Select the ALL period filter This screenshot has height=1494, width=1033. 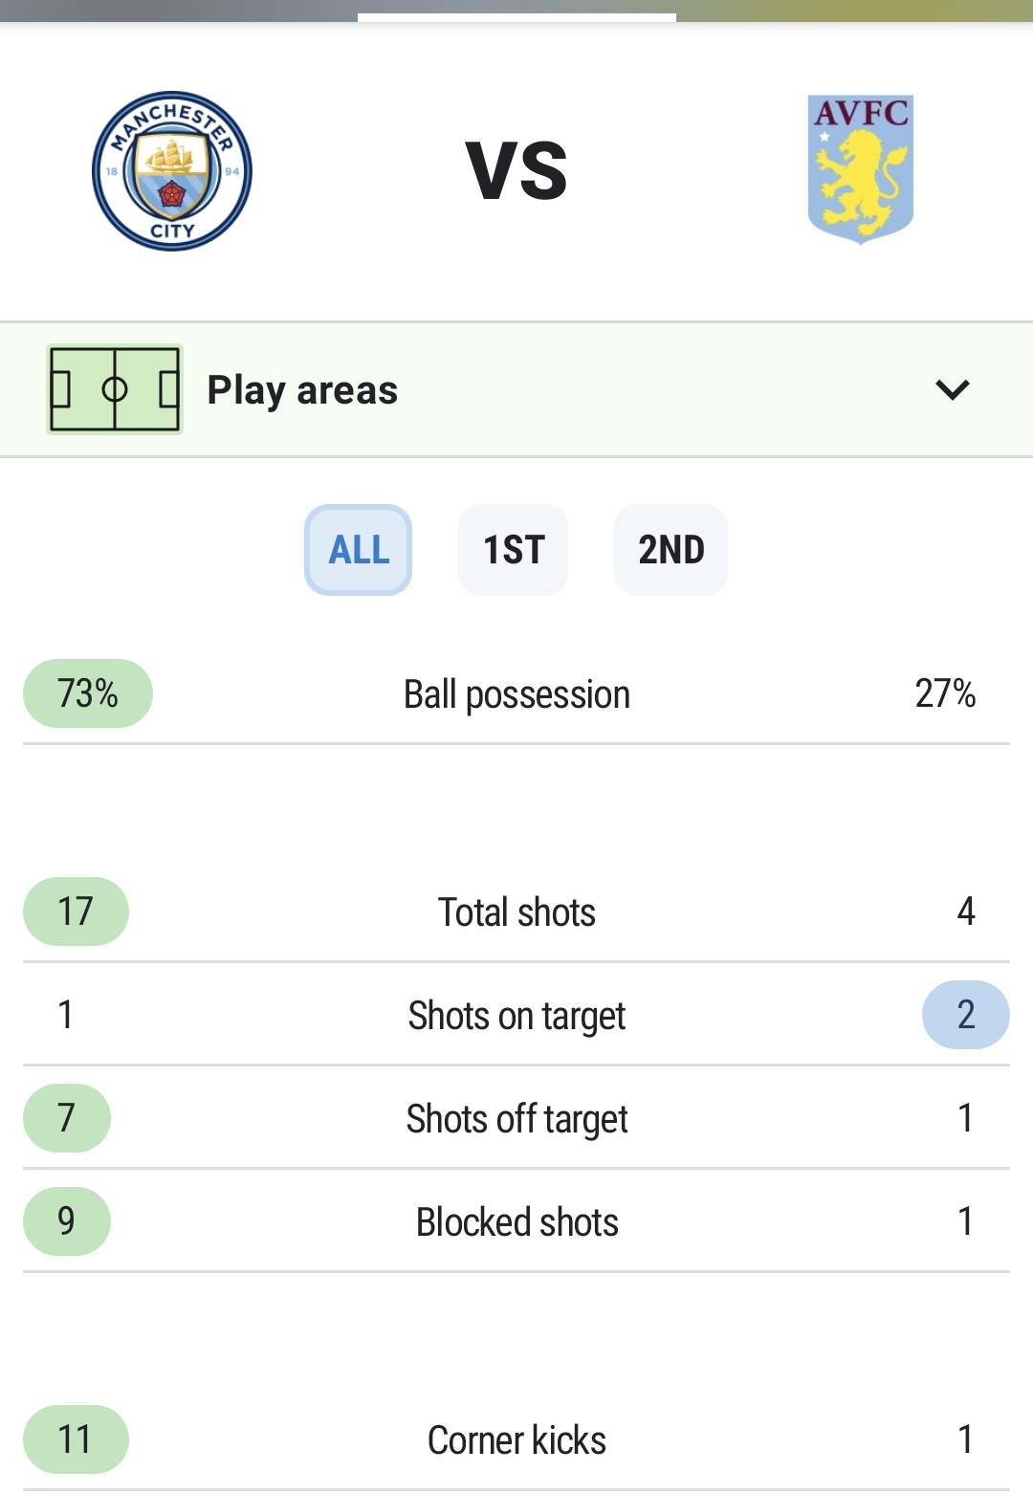pyautogui.click(x=359, y=550)
